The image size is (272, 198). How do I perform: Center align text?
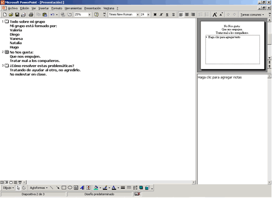(187, 15)
